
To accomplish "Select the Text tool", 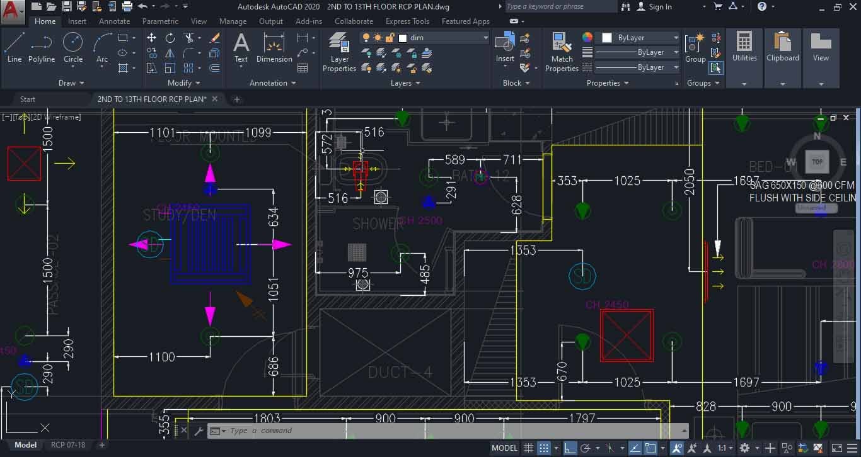I will pos(241,49).
